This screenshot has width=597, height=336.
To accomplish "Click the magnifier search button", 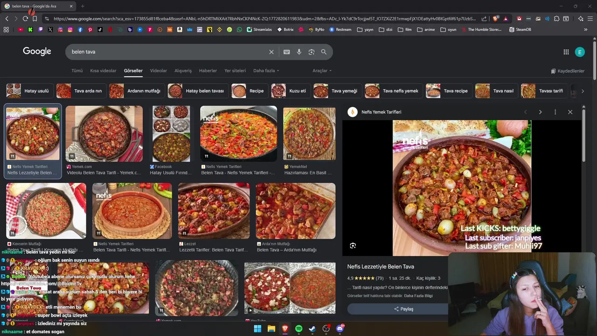I will tap(324, 52).
